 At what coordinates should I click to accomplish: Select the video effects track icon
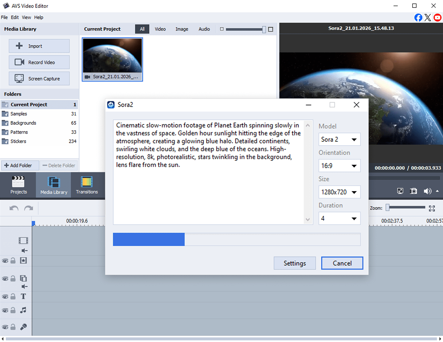click(x=23, y=260)
